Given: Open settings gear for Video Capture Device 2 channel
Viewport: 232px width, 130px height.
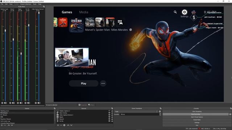Looking at the screenshot, I should point(36,103).
